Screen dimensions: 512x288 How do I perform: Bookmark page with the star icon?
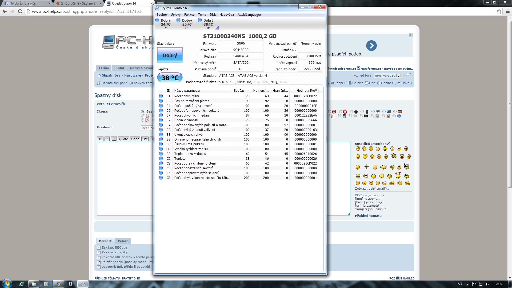pyautogui.click(x=499, y=11)
